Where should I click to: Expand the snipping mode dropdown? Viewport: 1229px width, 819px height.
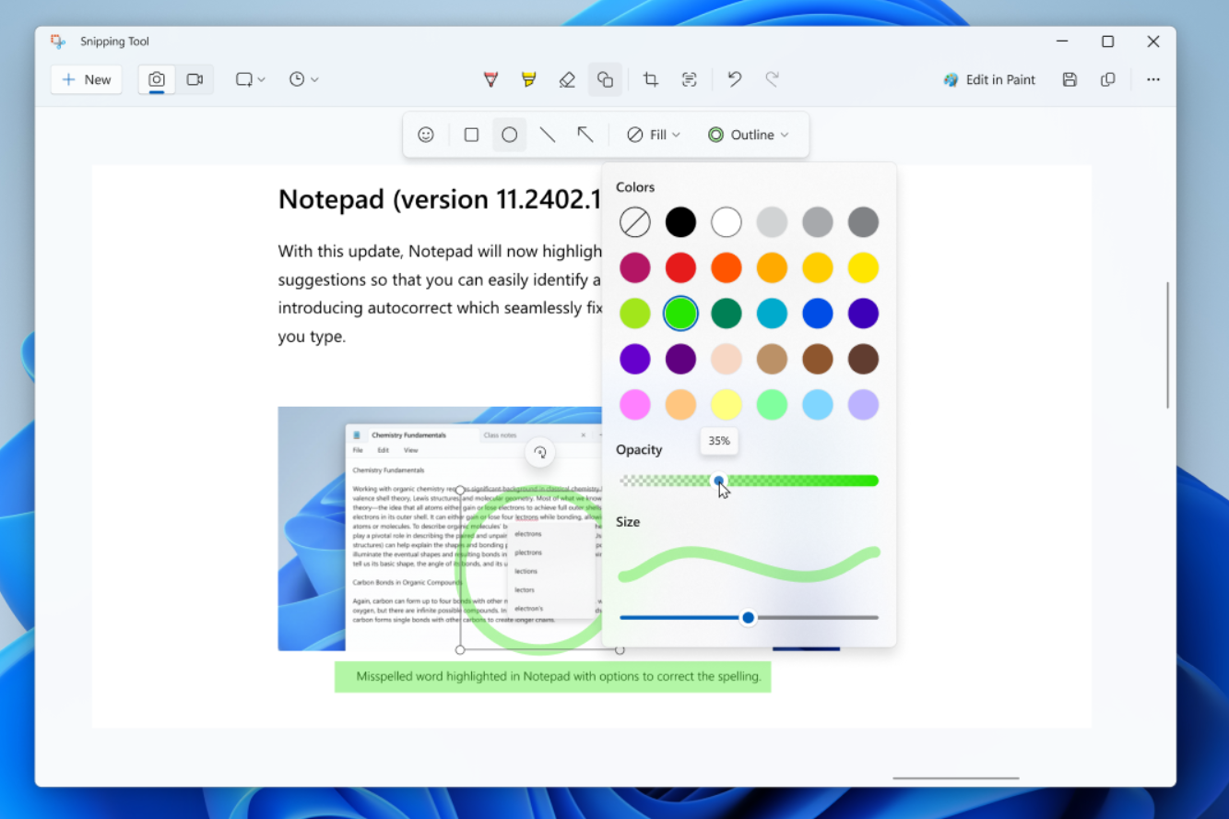coord(250,80)
